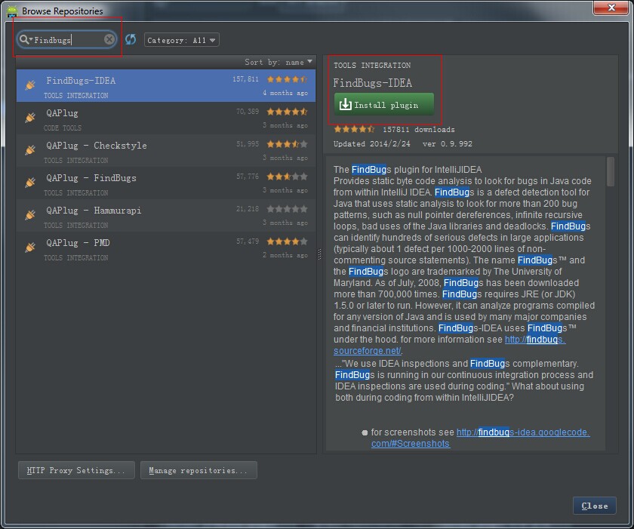The width and height of the screenshot is (634, 529).
Task: Click into the Findbugs search field
Action: coord(68,39)
